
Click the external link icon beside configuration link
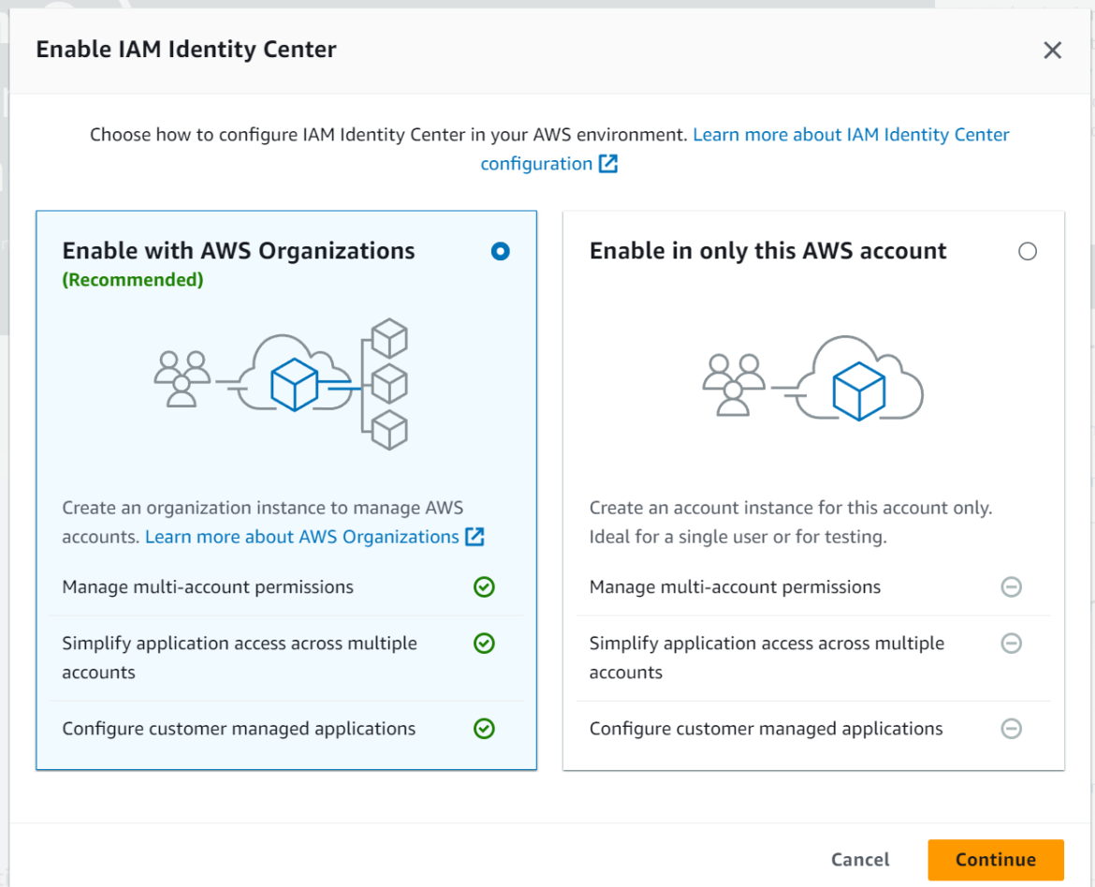pyautogui.click(x=609, y=163)
